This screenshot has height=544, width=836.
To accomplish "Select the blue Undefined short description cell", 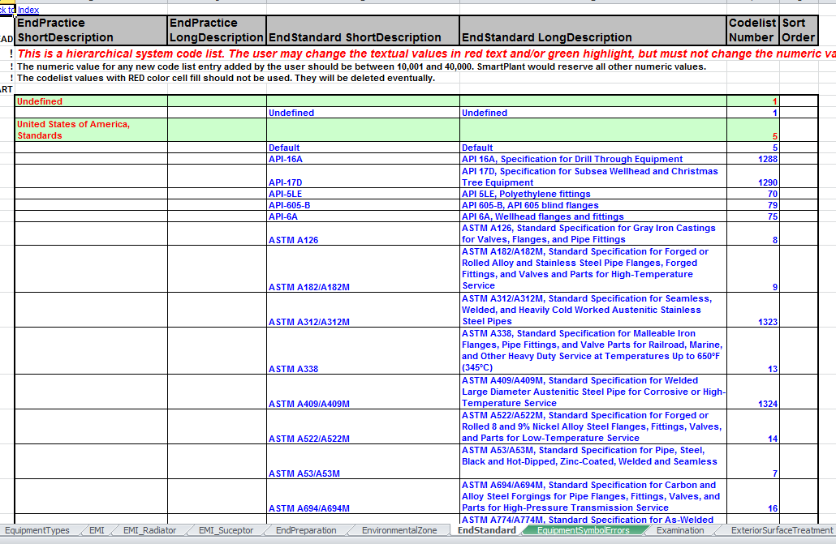I will pyautogui.click(x=363, y=113).
